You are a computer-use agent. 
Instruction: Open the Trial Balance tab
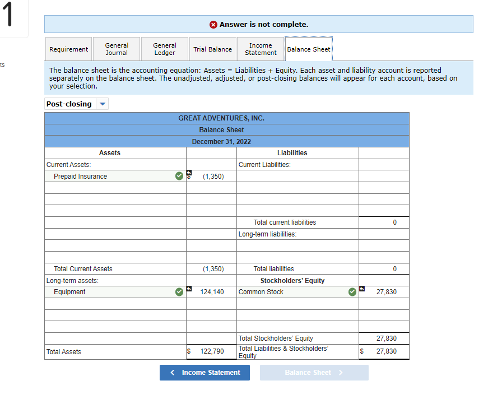pyautogui.click(x=212, y=49)
